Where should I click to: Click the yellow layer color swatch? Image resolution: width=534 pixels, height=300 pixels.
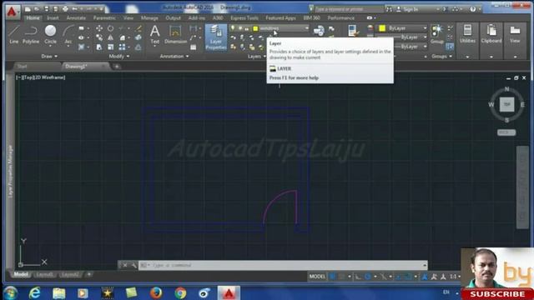(x=255, y=28)
